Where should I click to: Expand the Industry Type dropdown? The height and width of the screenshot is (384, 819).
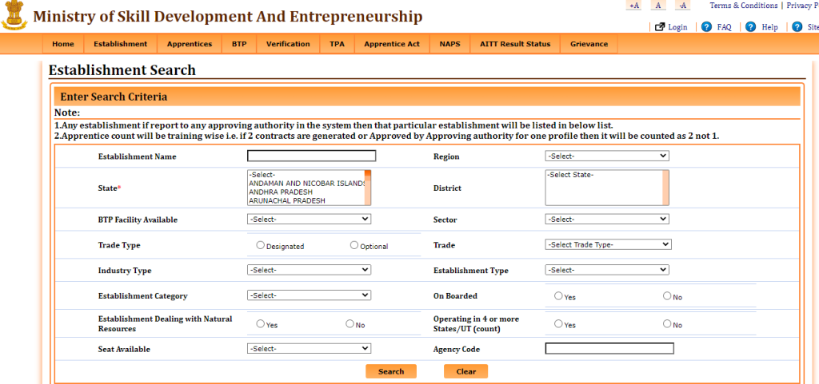point(310,270)
